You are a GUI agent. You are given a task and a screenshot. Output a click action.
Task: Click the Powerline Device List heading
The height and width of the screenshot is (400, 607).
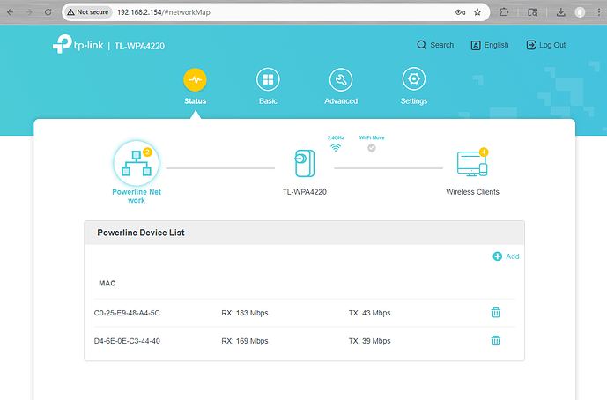(141, 233)
